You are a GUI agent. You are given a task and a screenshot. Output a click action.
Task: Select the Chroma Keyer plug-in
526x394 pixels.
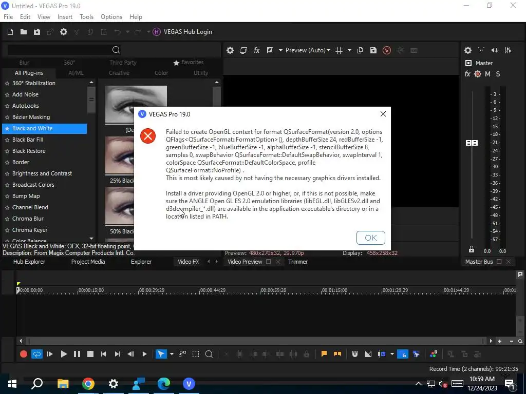point(30,230)
